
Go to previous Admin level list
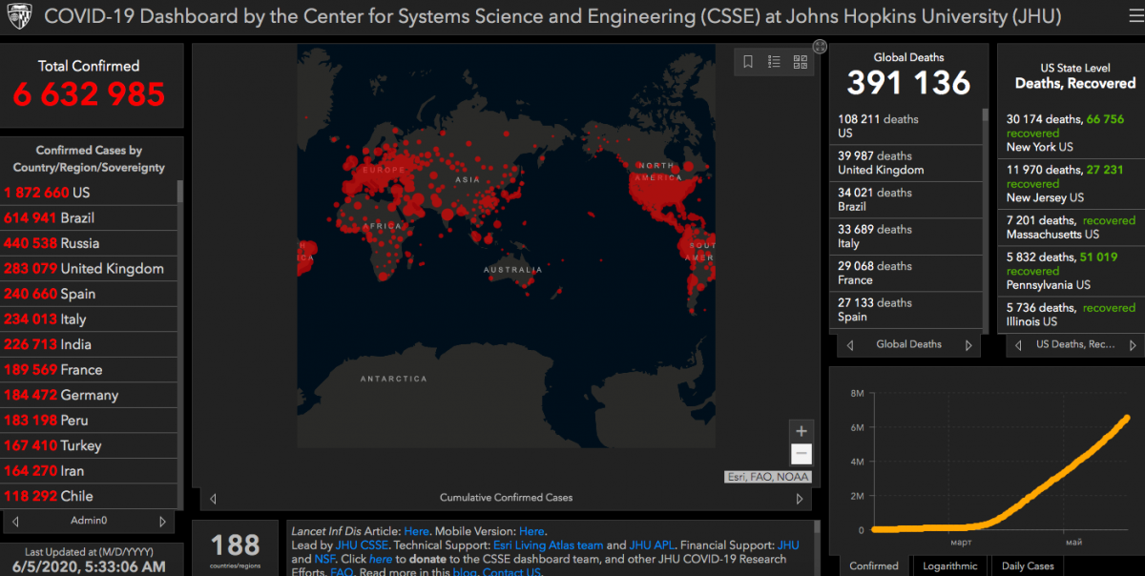pyautogui.click(x=15, y=522)
